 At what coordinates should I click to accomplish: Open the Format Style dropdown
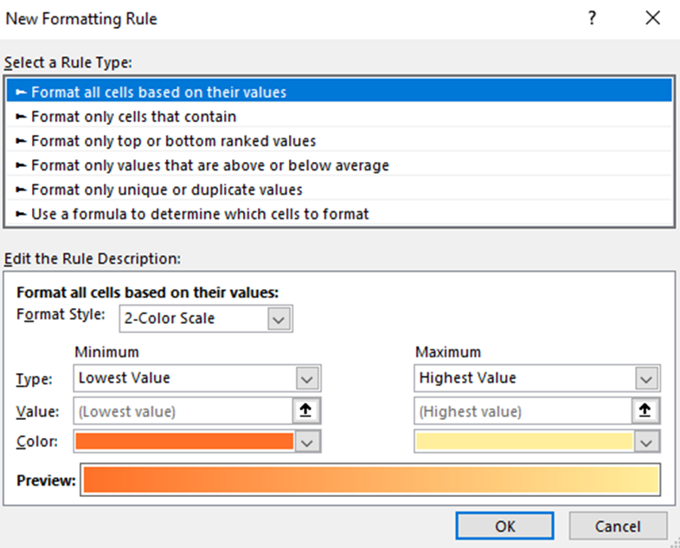pyautogui.click(x=278, y=319)
